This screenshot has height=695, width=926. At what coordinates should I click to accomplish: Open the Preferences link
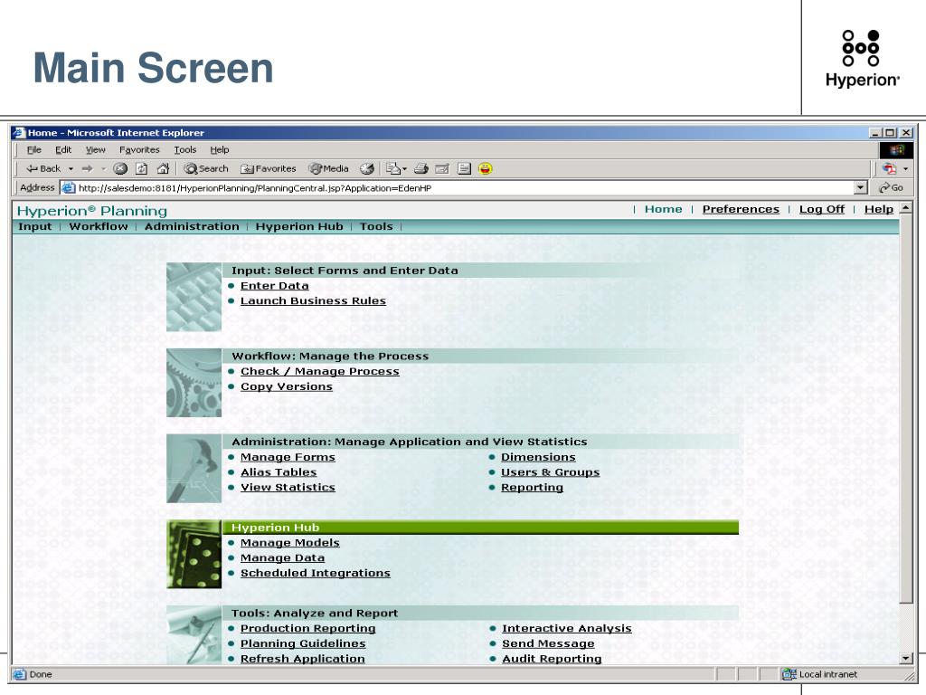[741, 209]
